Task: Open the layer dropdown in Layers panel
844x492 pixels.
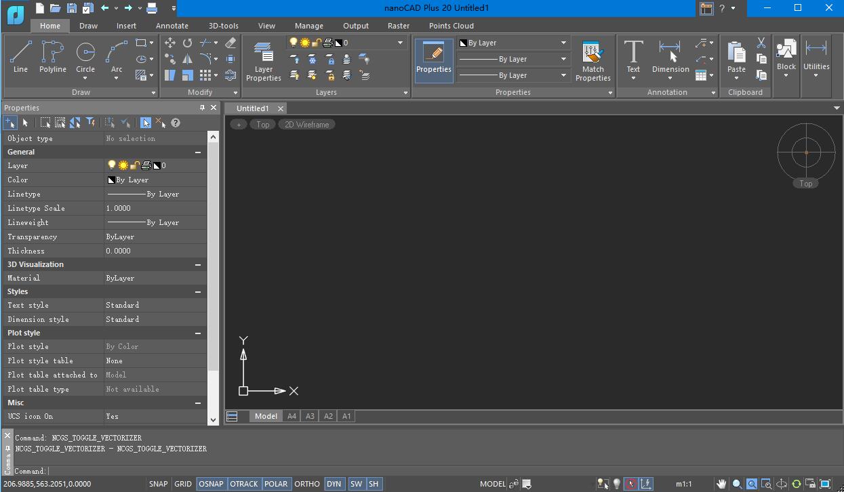Action: point(400,43)
